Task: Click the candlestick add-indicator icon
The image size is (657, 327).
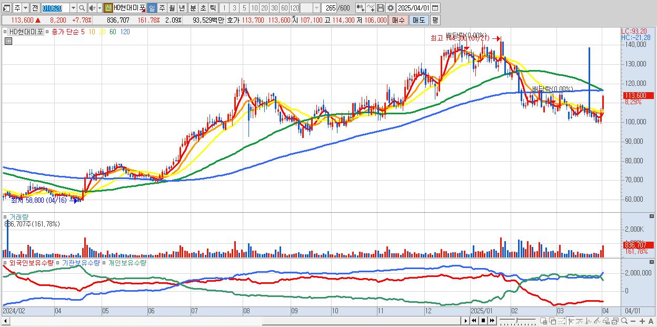Action: pyautogui.click(x=360, y=8)
